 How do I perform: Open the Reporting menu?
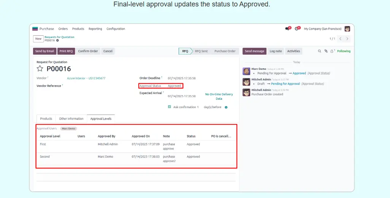point(95,29)
